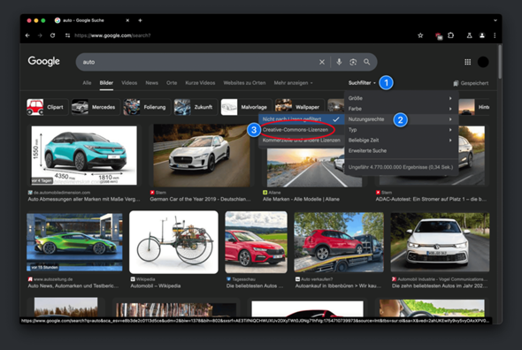The width and height of the screenshot is (522, 350).
Task: Go back with the browser back arrow
Action: click(27, 35)
